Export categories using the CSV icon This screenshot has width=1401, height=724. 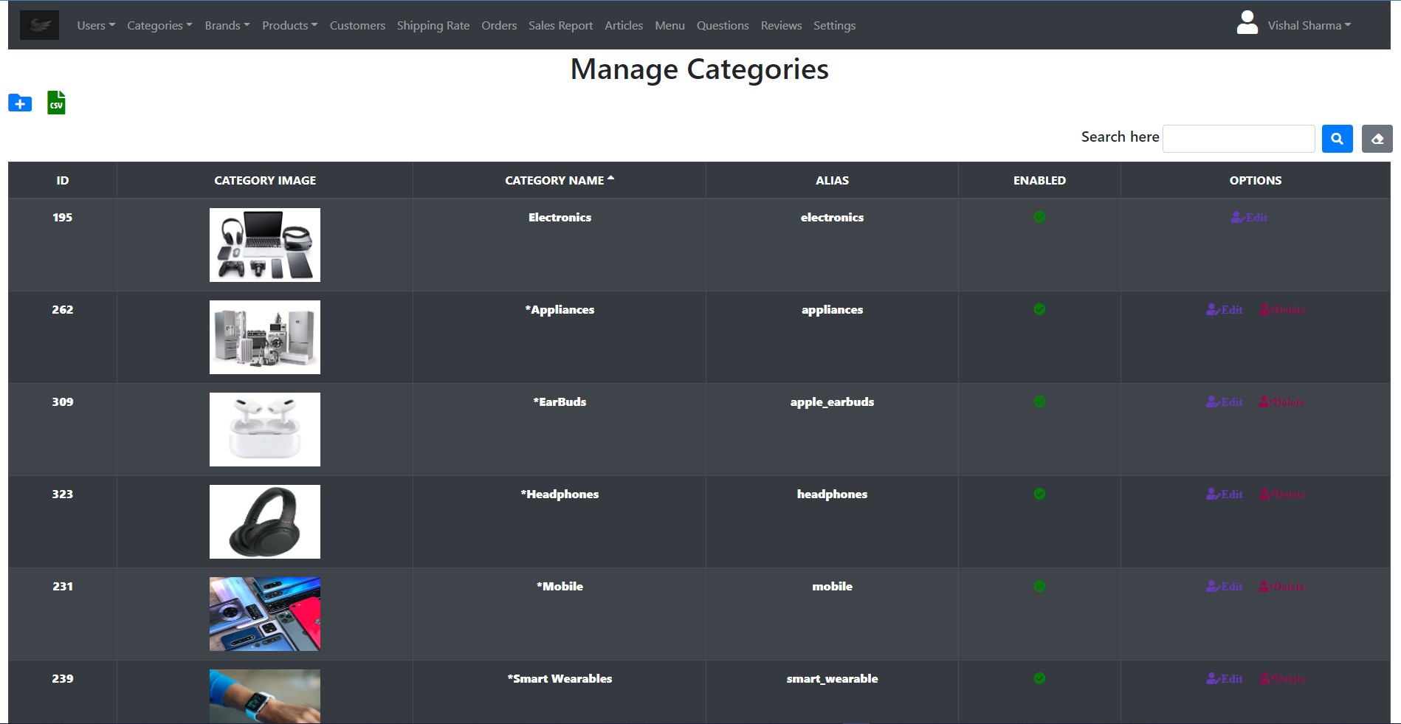click(x=55, y=103)
